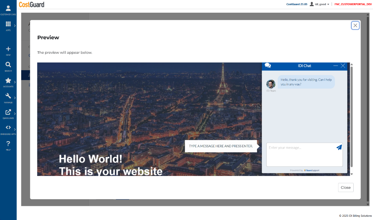
Task: Expand the Manage submenu chevron
Action: [x=15, y=97]
